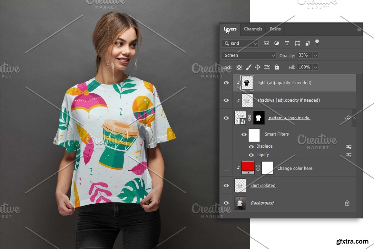Viewport: 374px width, 249px height.
Task: Open the Layers panel options menu
Action: pos(359,29)
